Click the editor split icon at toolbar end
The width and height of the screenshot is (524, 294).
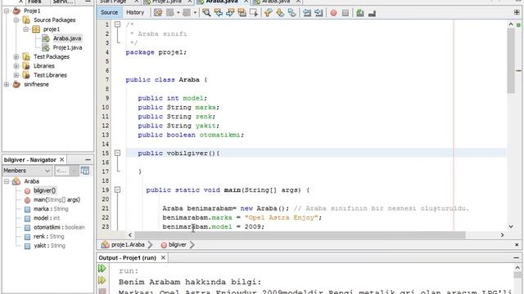pyautogui.click(x=517, y=12)
